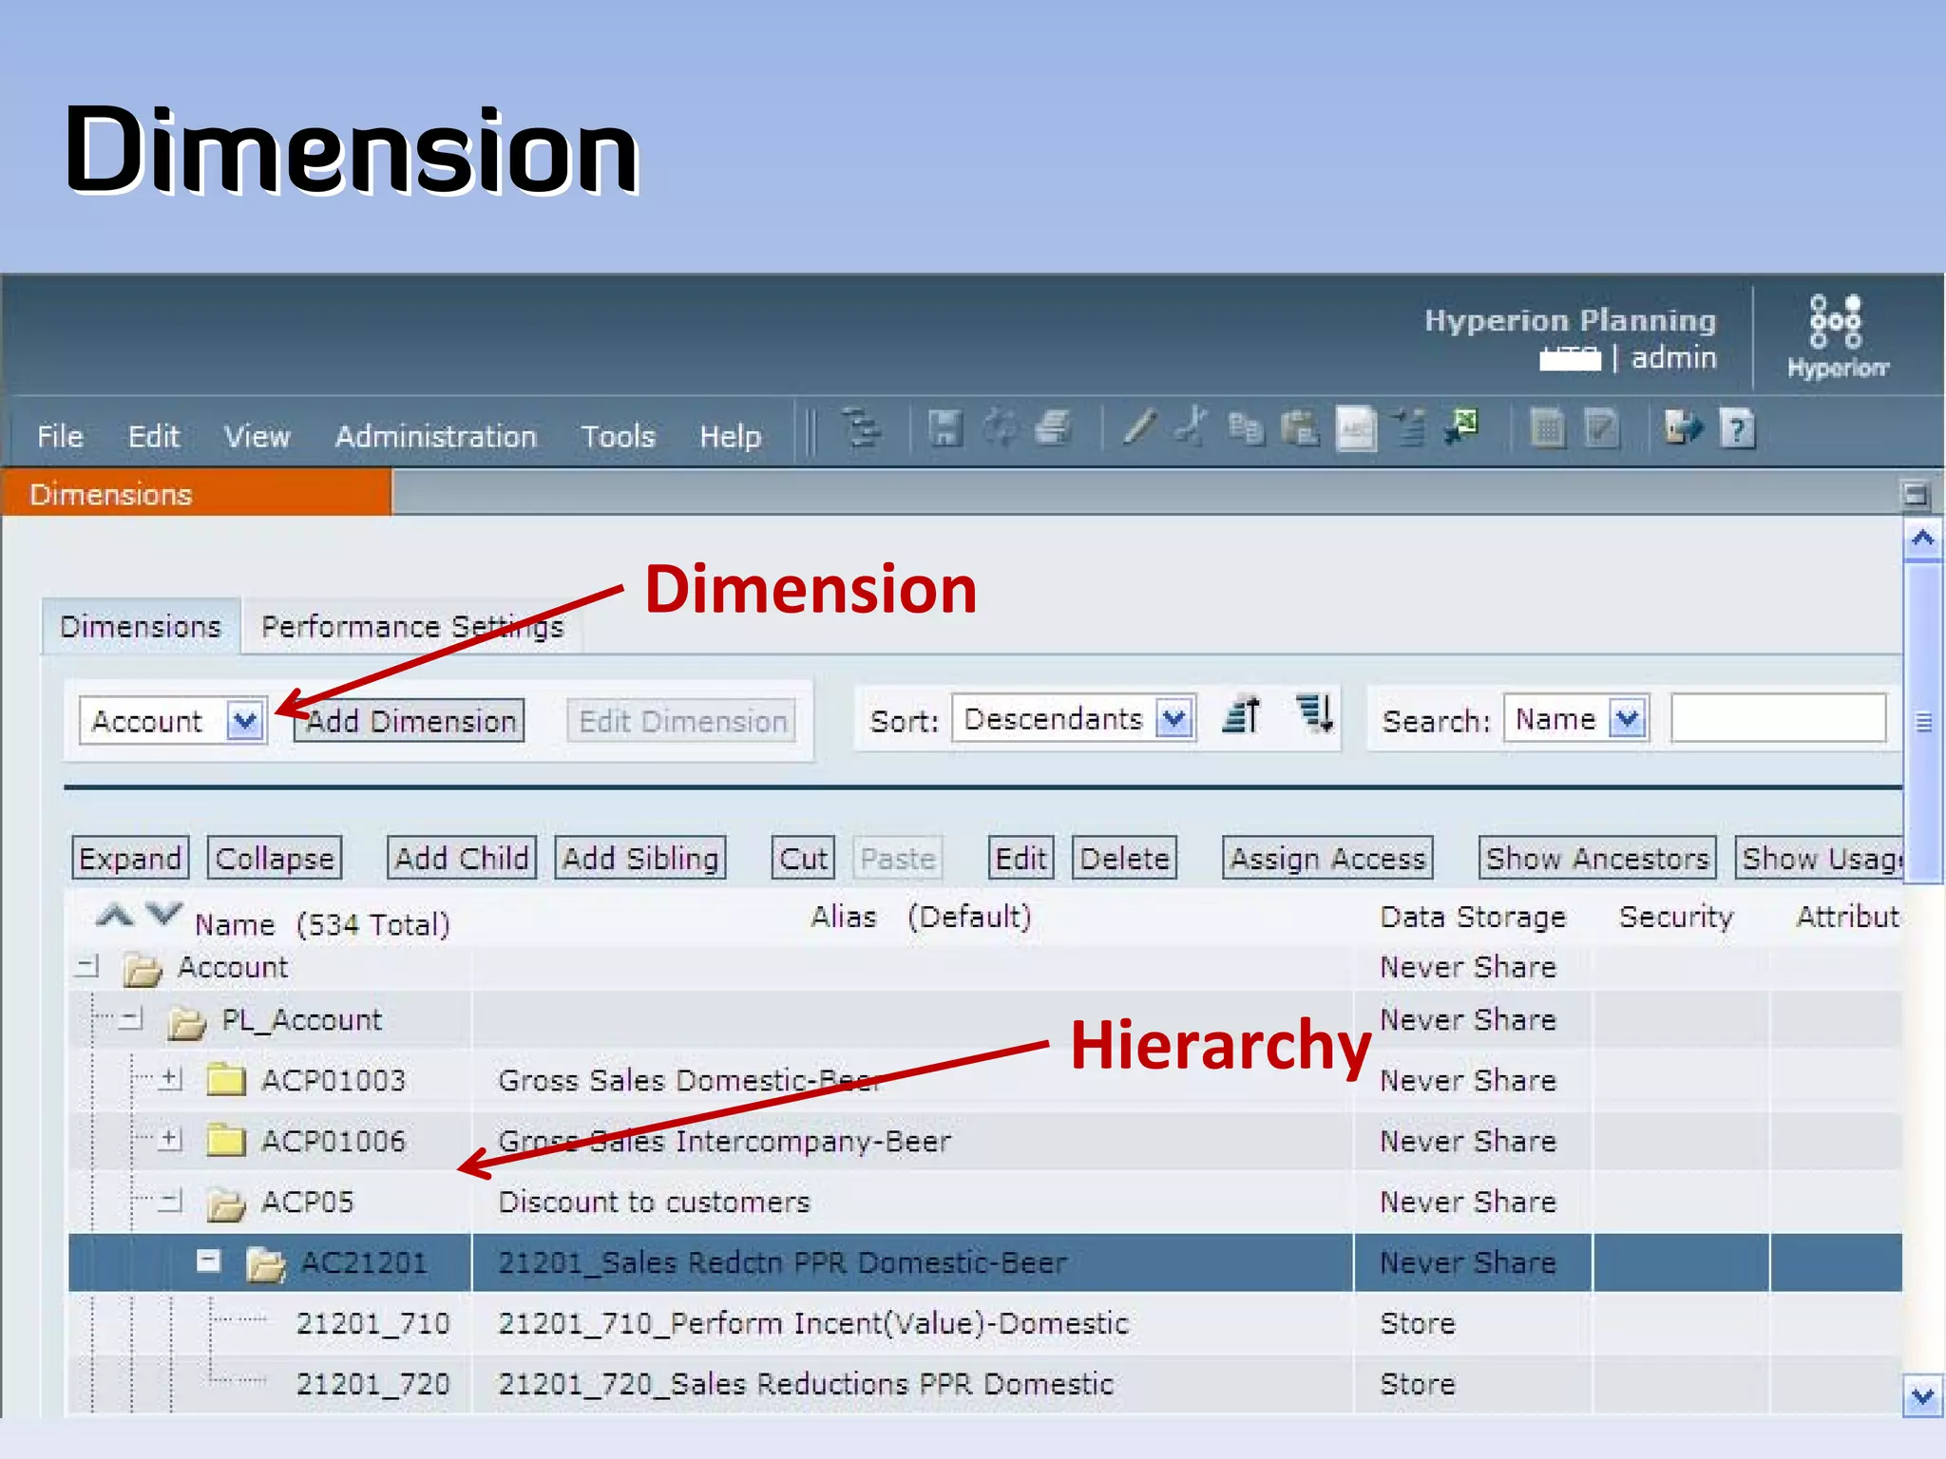Click the Logoff door arrow icon
The height and width of the screenshot is (1459, 1946).
[x=1683, y=428]
